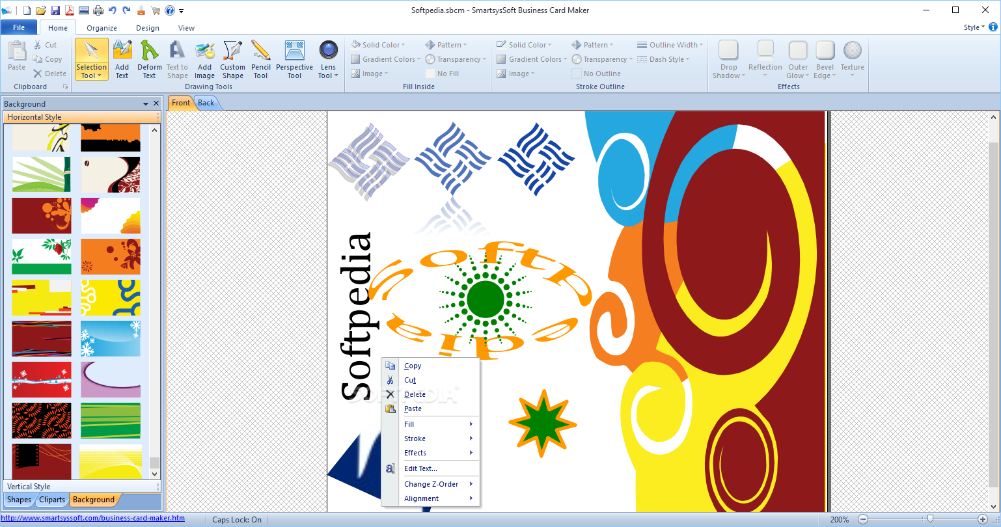This screenshot has height=527, width=1001.
Task: Click Copy in the Clipboard group
Action: (48, 59)
